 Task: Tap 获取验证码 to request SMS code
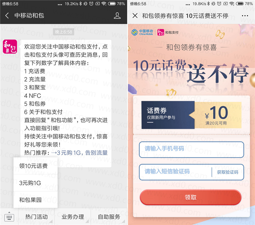click(227, 172)
